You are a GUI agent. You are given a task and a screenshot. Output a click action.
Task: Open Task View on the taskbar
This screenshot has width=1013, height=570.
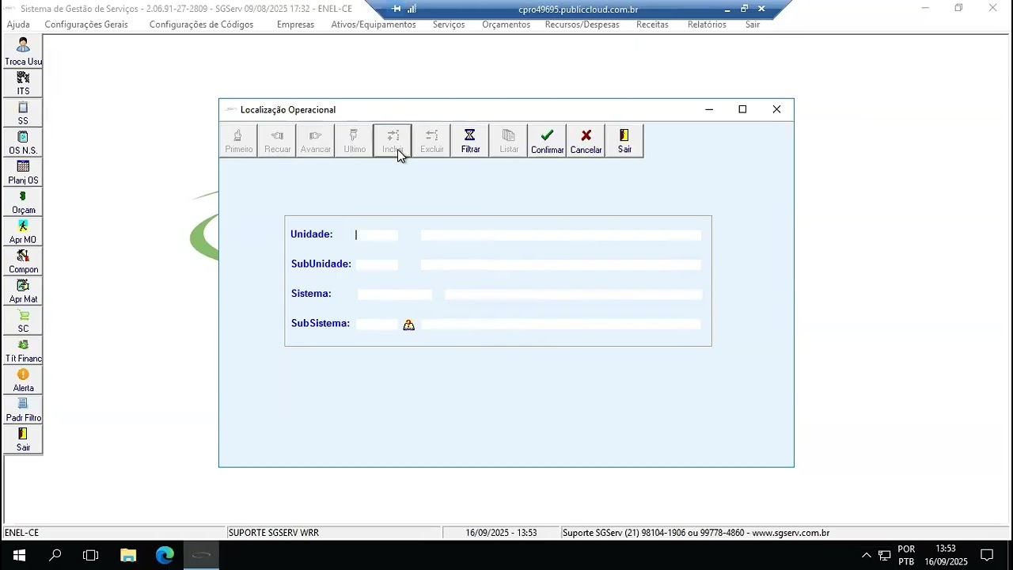click(x=91, y=555)
